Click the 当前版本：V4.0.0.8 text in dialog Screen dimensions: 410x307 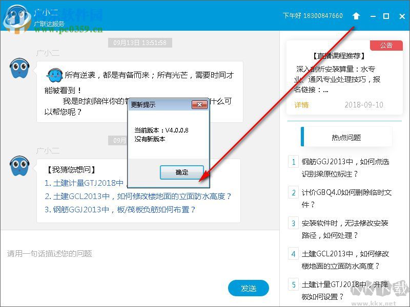pyautogui.click(x=161, y=130)
